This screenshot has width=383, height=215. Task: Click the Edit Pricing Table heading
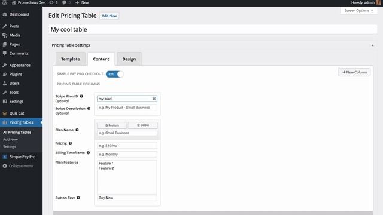[x=72, y=16]
